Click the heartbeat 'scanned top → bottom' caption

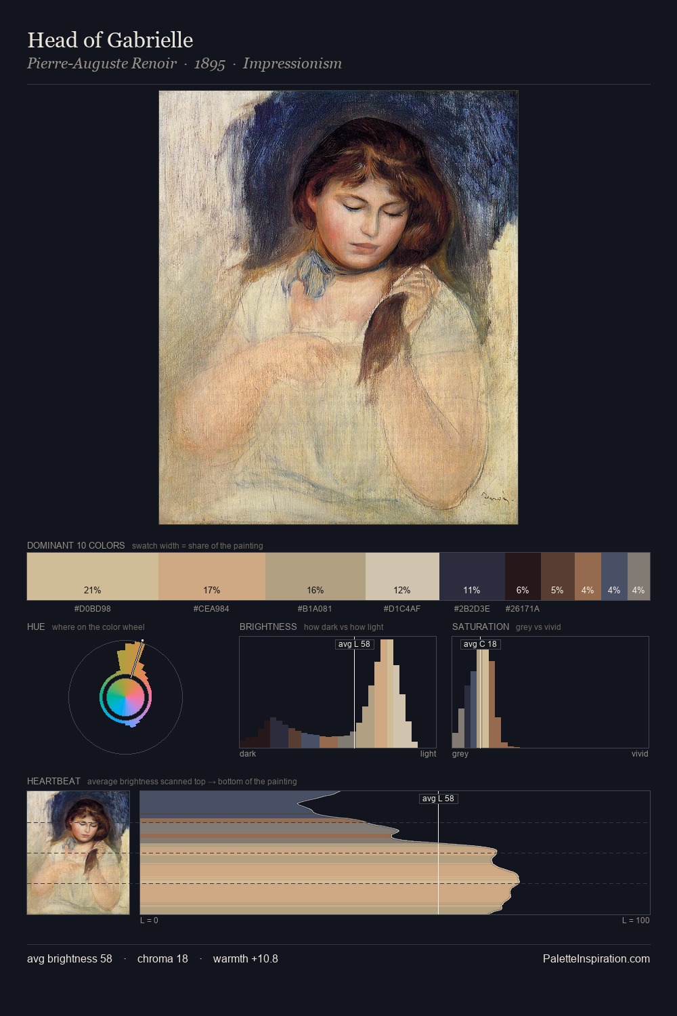click(192, 782)
